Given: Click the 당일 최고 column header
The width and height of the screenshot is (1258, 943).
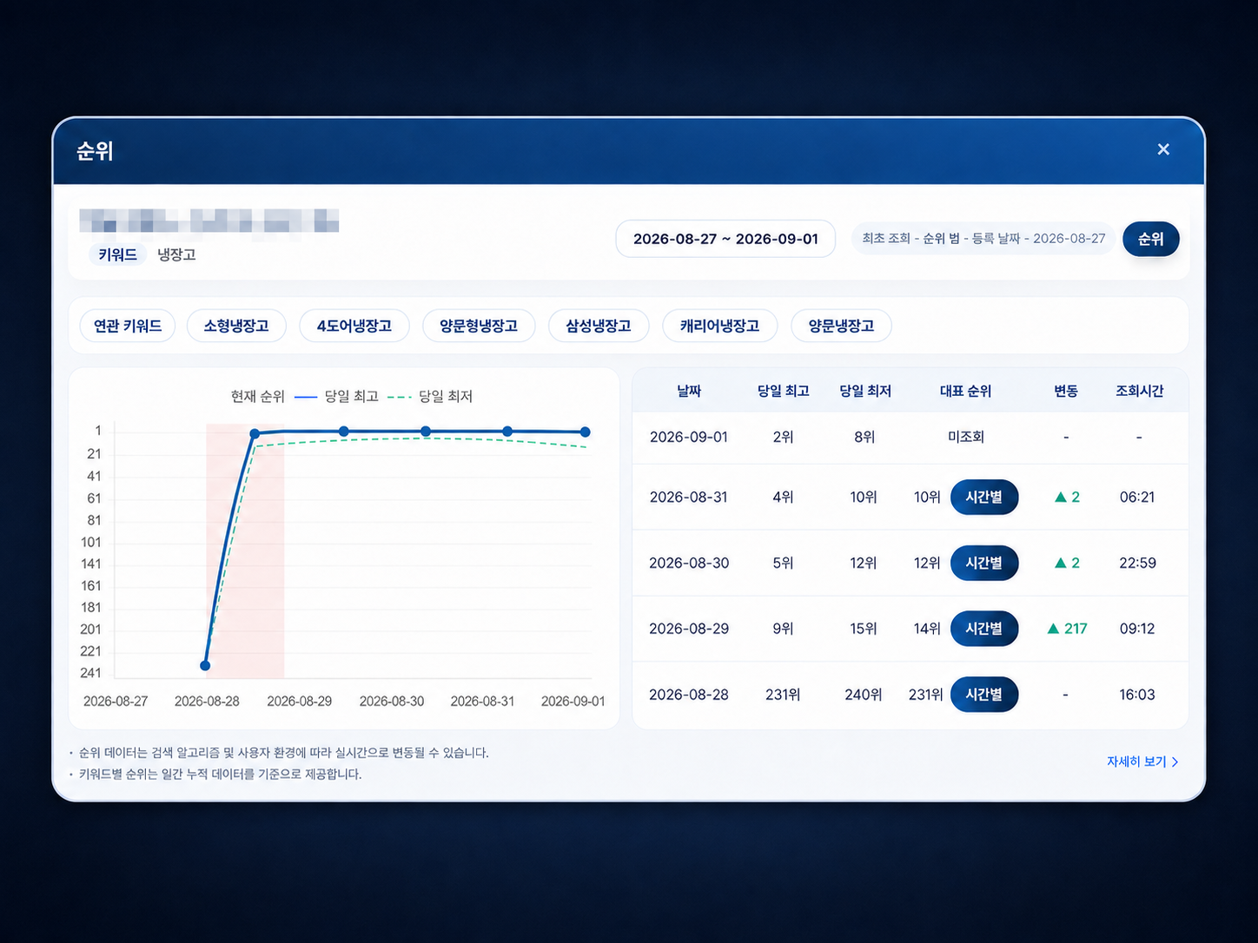Looking at the screenshot, I should pyautogui.click(x=783, y=391).
